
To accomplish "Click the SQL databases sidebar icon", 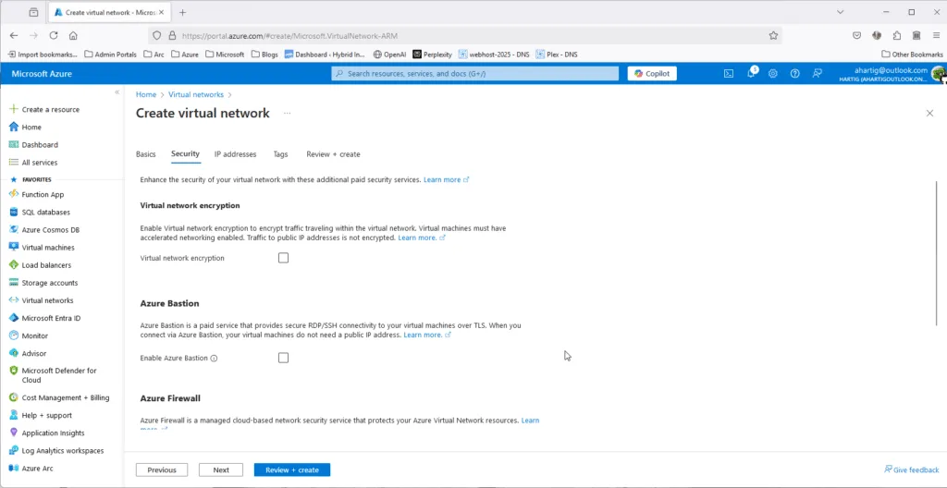I will click(14, 212).
